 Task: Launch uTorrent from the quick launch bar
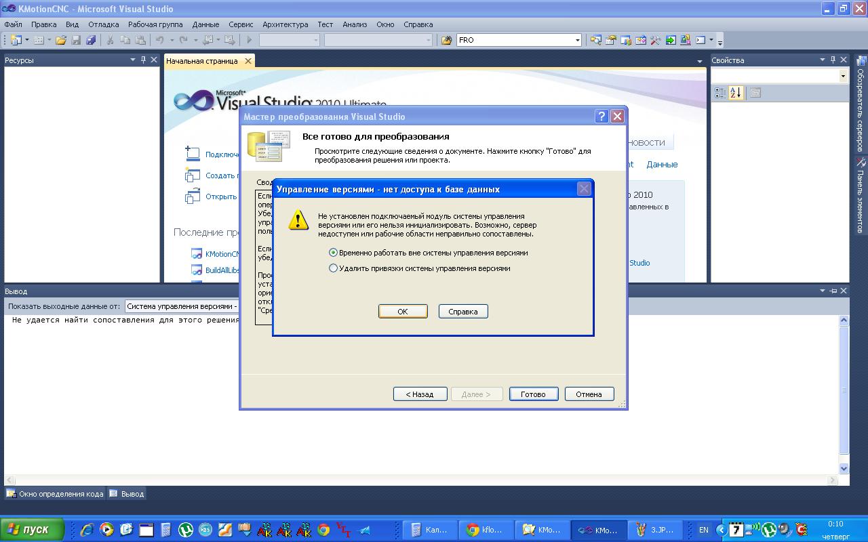185,530
